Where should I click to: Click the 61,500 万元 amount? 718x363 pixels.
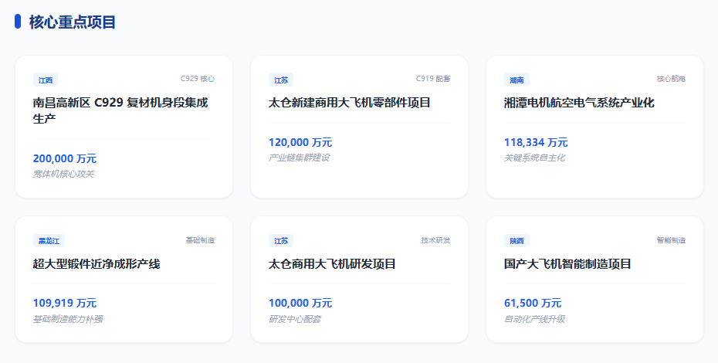(533, 303)
